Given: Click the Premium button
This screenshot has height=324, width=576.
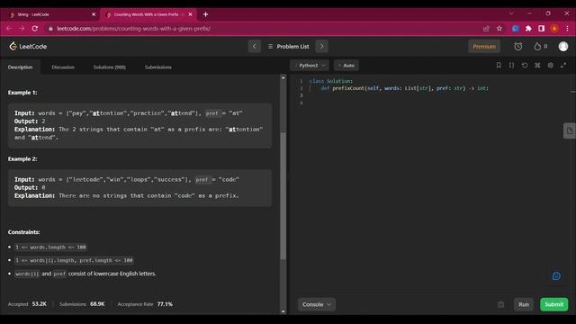Looking at the screenshot, I should pos(484,46).
